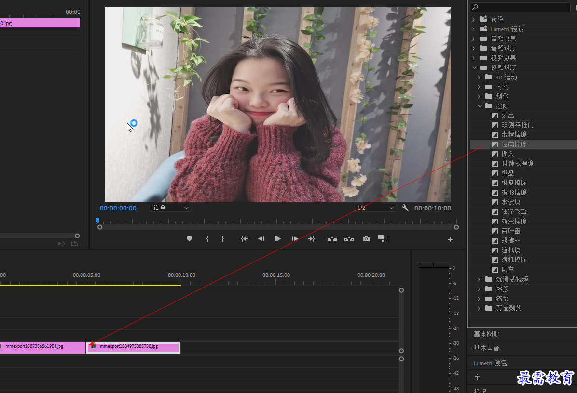Open the 基本图形 panel tab
Image resolution: width=577 pixels, height=393 pixels.
click(x=486, y=334)
